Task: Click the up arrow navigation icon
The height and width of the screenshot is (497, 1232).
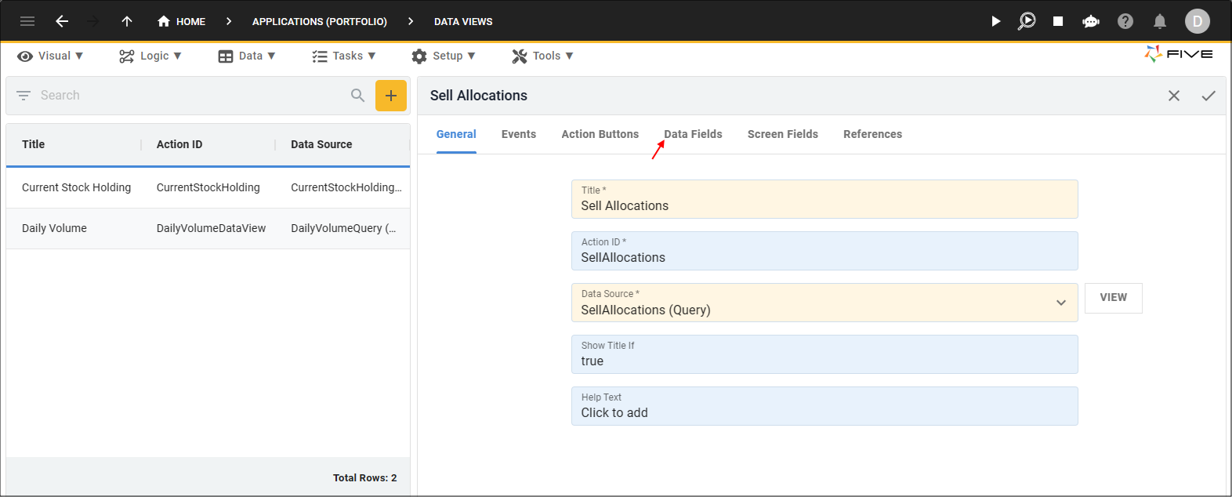Action: (127, 21)
